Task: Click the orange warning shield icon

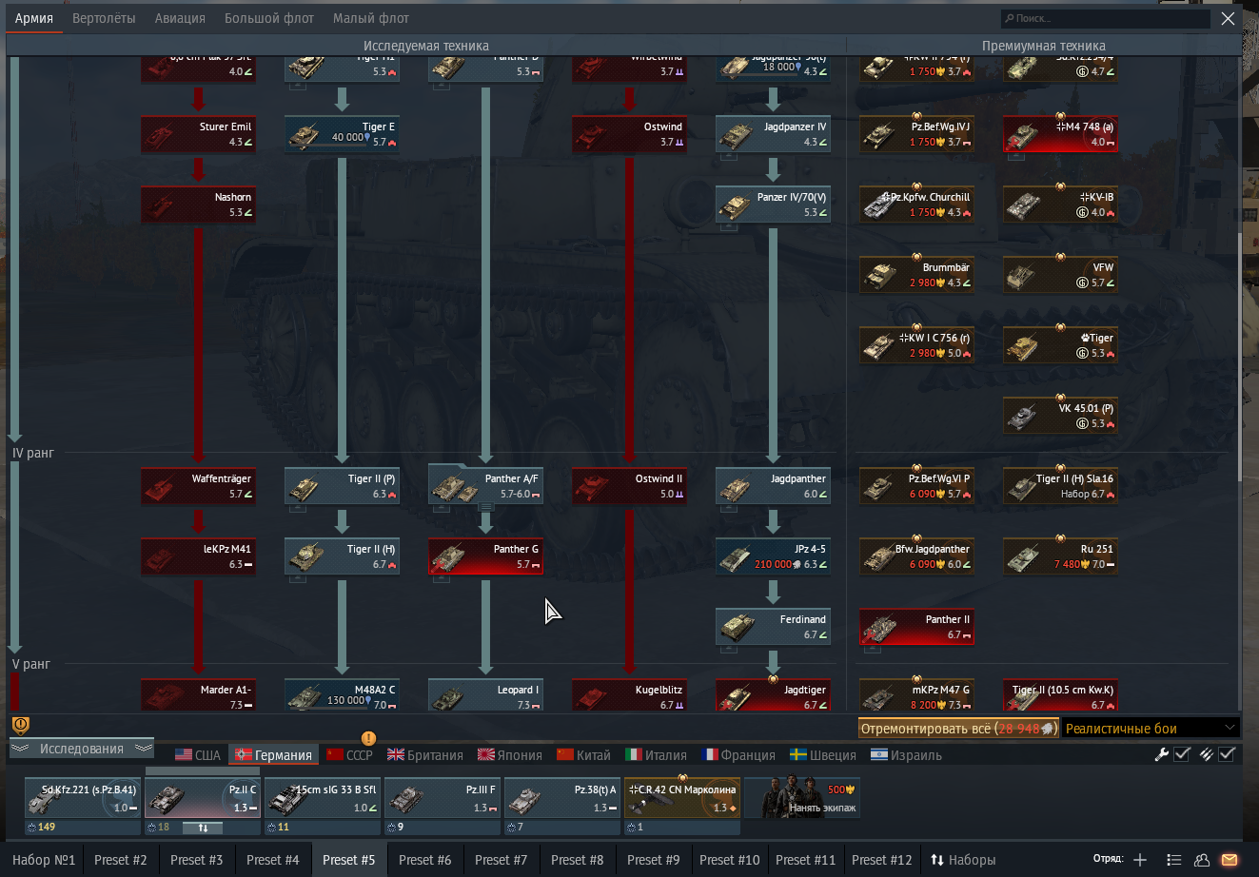Action: pyautogui.click(x=20, y=726)
